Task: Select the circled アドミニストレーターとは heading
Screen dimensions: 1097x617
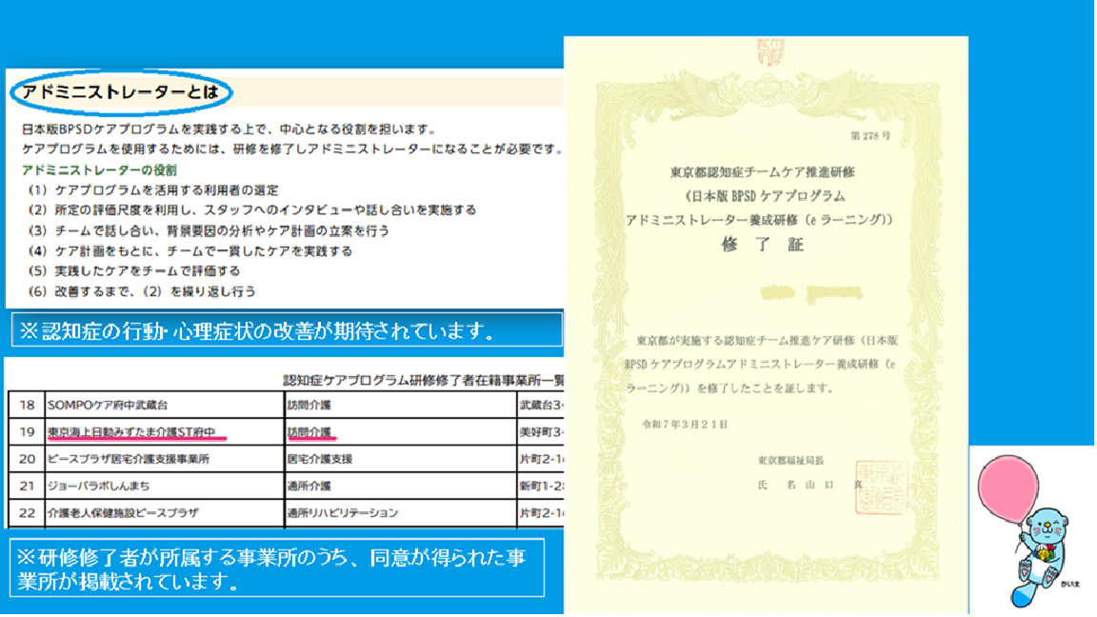Action: pyautogui.click(x=120, y=93)
